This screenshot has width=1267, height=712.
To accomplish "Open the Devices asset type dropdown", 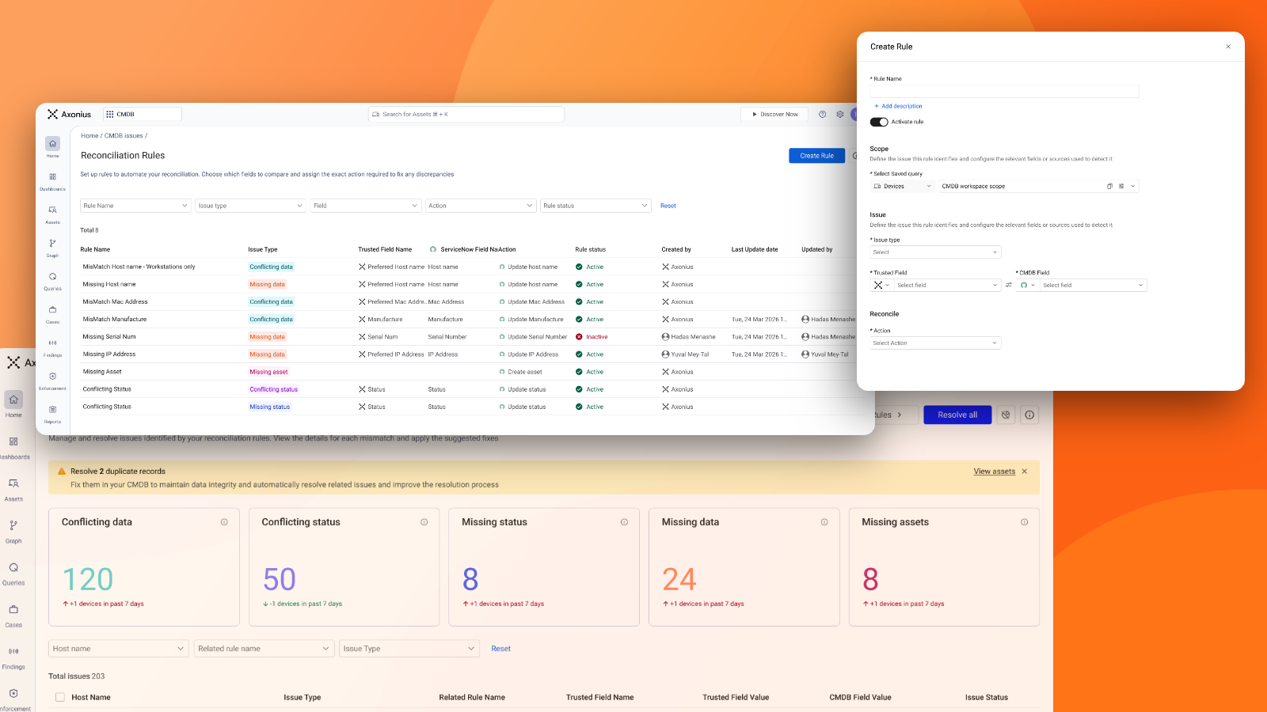I will click(903, 186).
